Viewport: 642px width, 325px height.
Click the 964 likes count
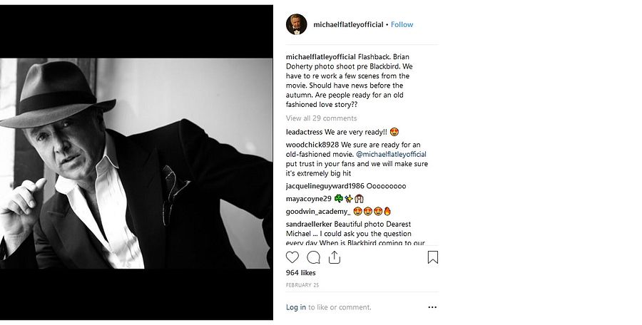[301, 273]
